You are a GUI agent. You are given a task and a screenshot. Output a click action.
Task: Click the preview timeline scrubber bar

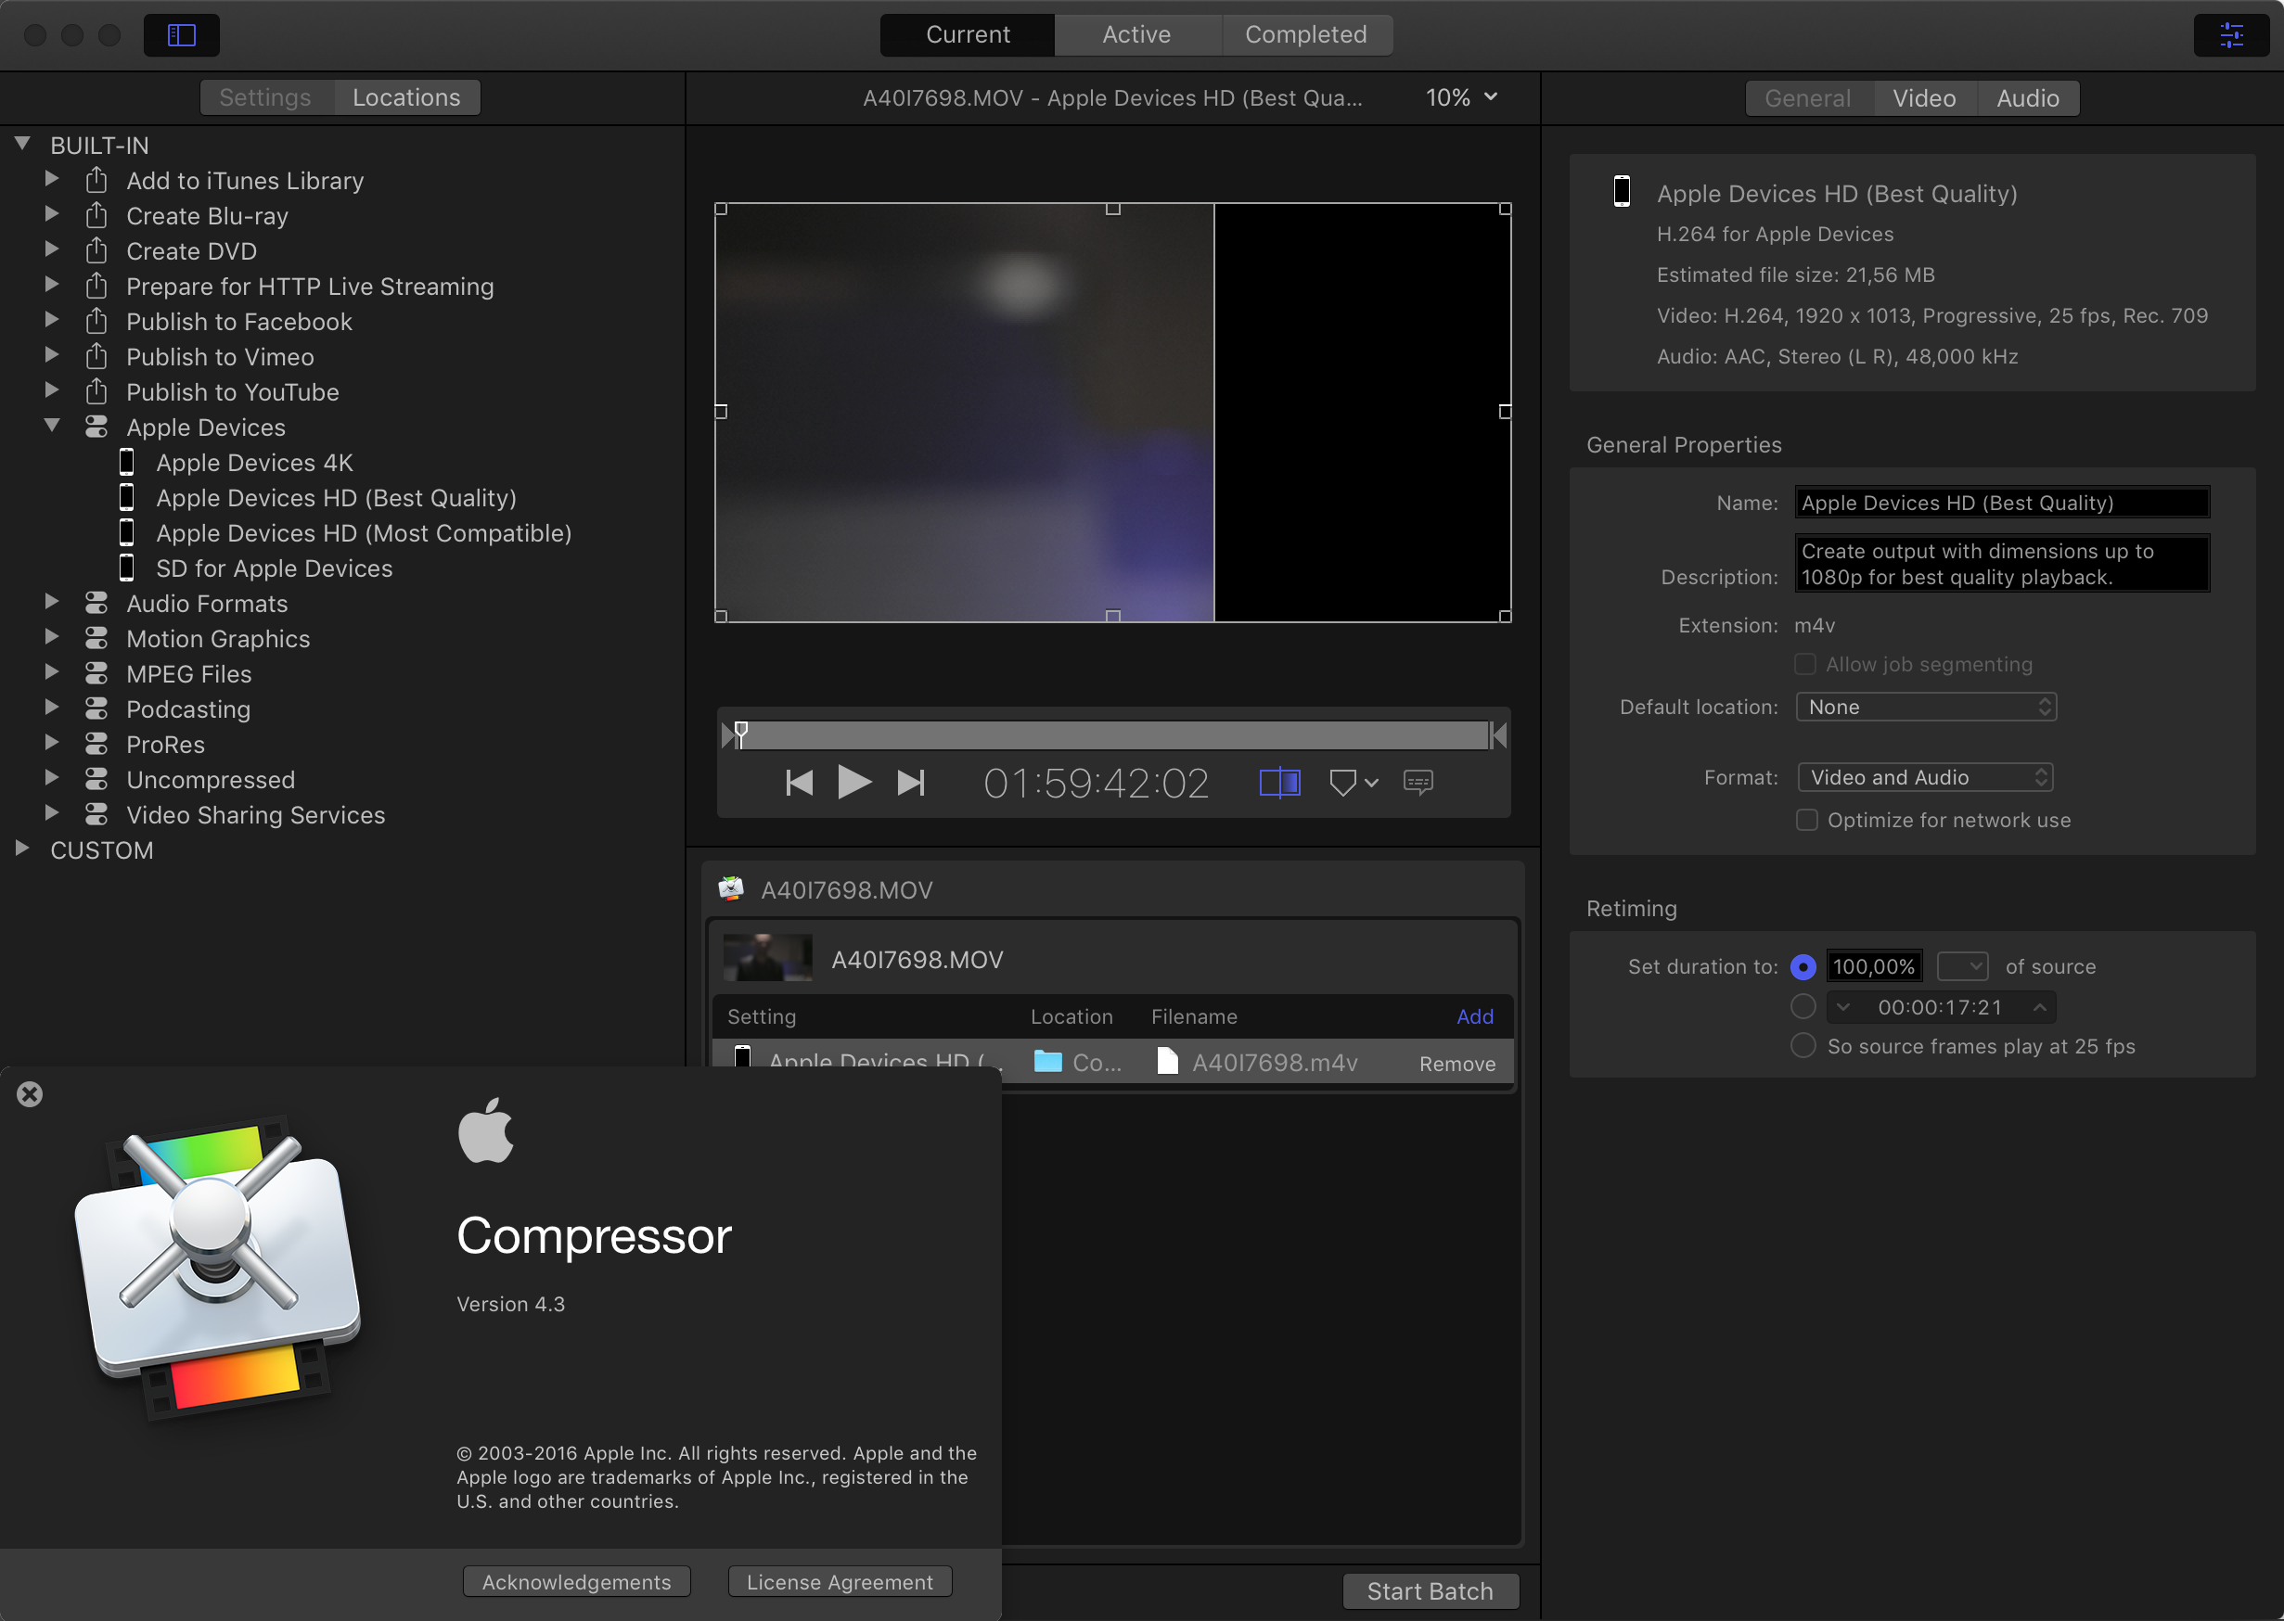(1113, 734)
